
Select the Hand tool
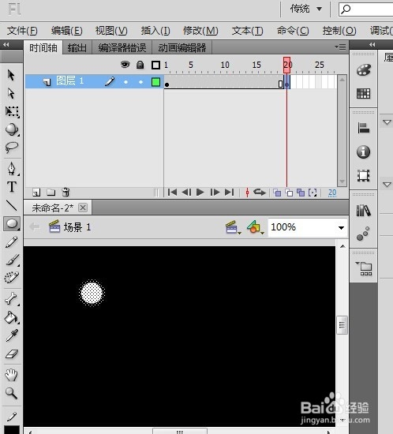(11, 375)
